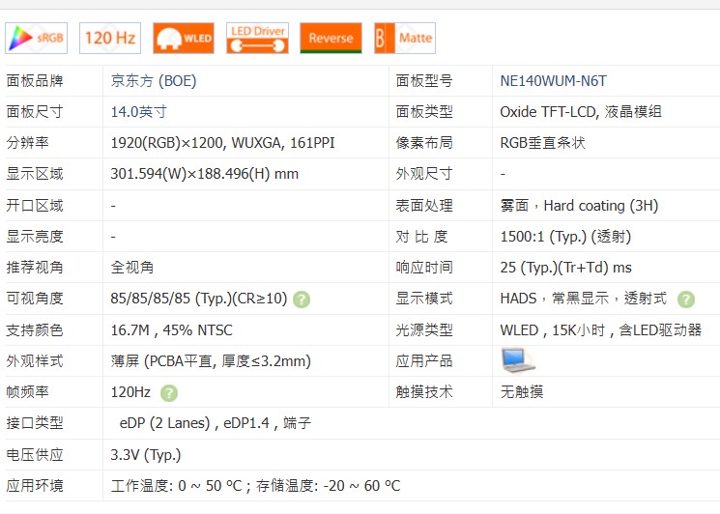
Task: Click the 面板品牌 row label
Action: pos(35,81)
